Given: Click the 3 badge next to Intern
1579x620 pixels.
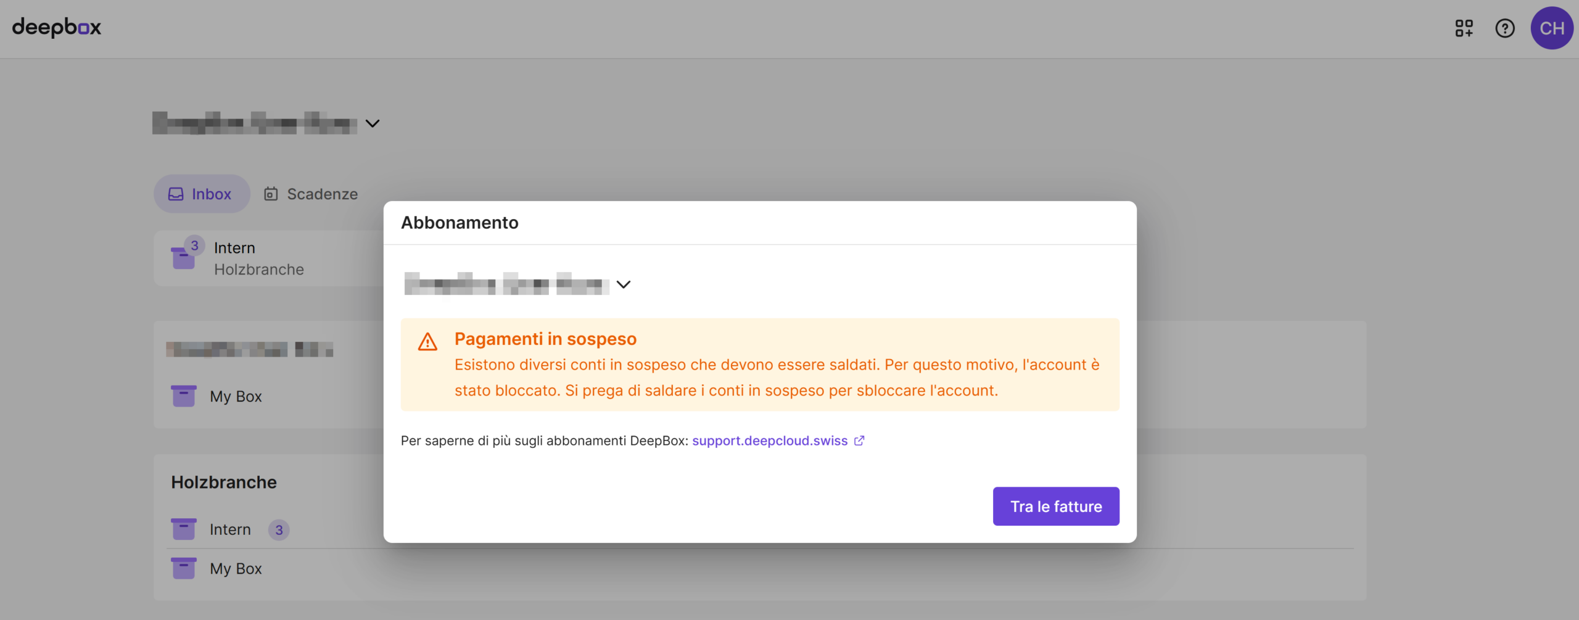Looking at the screenshot, I should point(279,530).
